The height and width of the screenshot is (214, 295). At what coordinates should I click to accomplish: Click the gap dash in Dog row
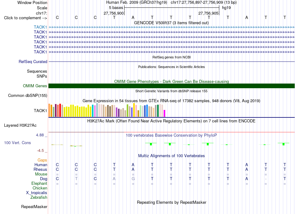[265, 179]
